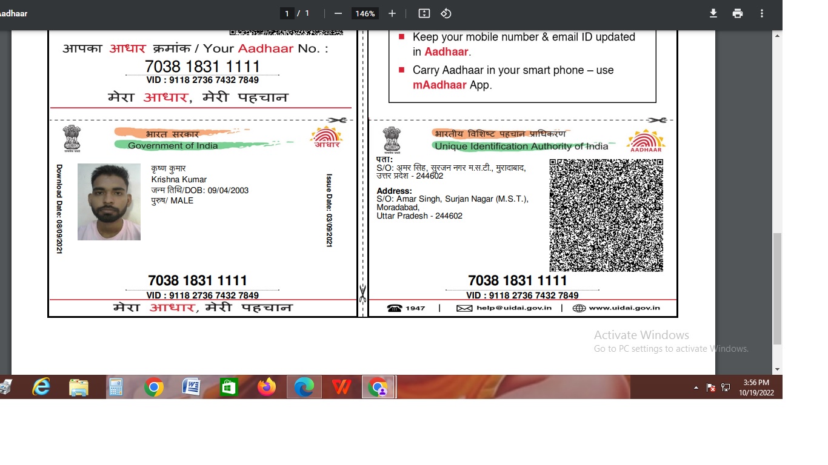Print the PDF document
The width and height of the screenshot is (828, 465).
pos(738,13)
